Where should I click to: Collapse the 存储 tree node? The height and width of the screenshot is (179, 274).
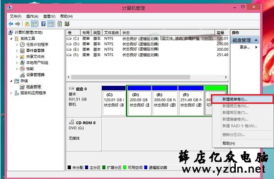(x=11, y=81)
